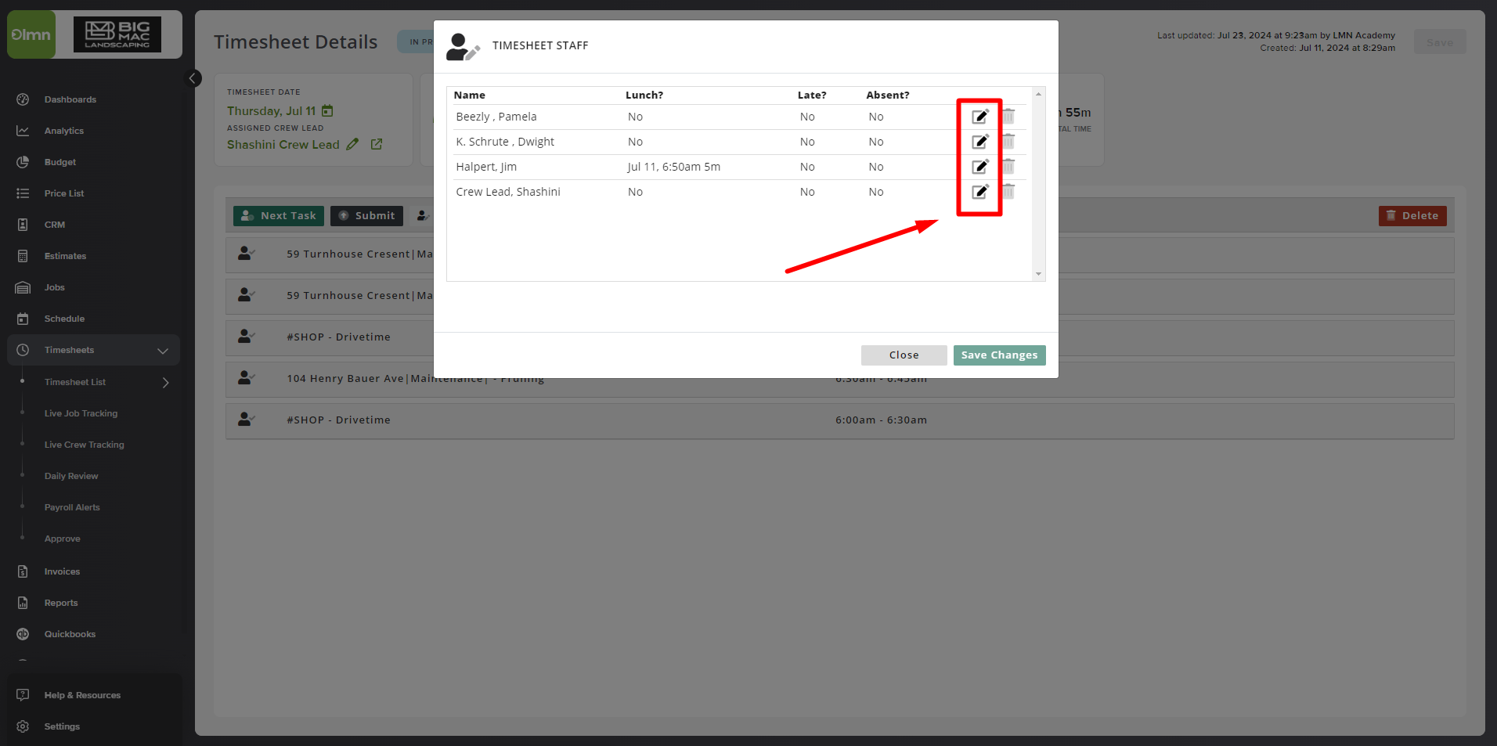Click the Jobs icon in sidebar
This screenshot has width=1497, height=746.
pyautogui.click(x=23, y=287)
